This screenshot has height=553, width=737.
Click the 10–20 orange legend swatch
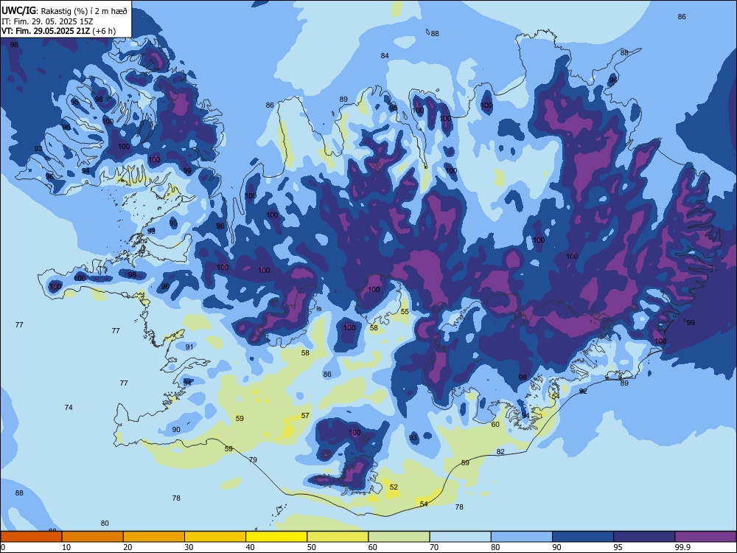pyautogui.click(x=93, y=537)
